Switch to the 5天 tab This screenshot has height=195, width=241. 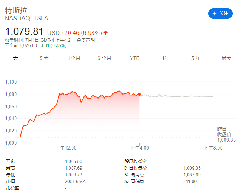pos(44,58)
